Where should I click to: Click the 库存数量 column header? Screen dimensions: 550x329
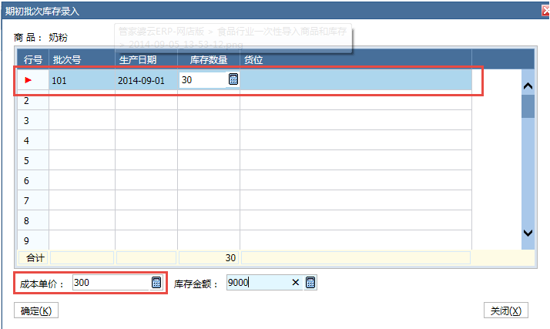click(209, 60)
